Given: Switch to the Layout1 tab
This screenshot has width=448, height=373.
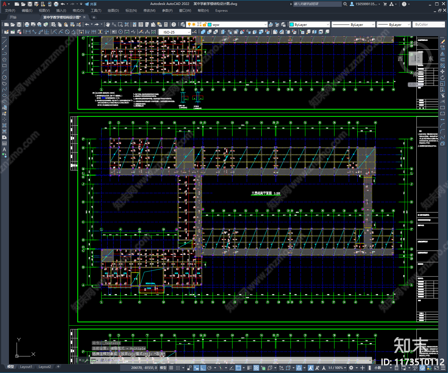Looking at the screenshot, I should point(26,367).
